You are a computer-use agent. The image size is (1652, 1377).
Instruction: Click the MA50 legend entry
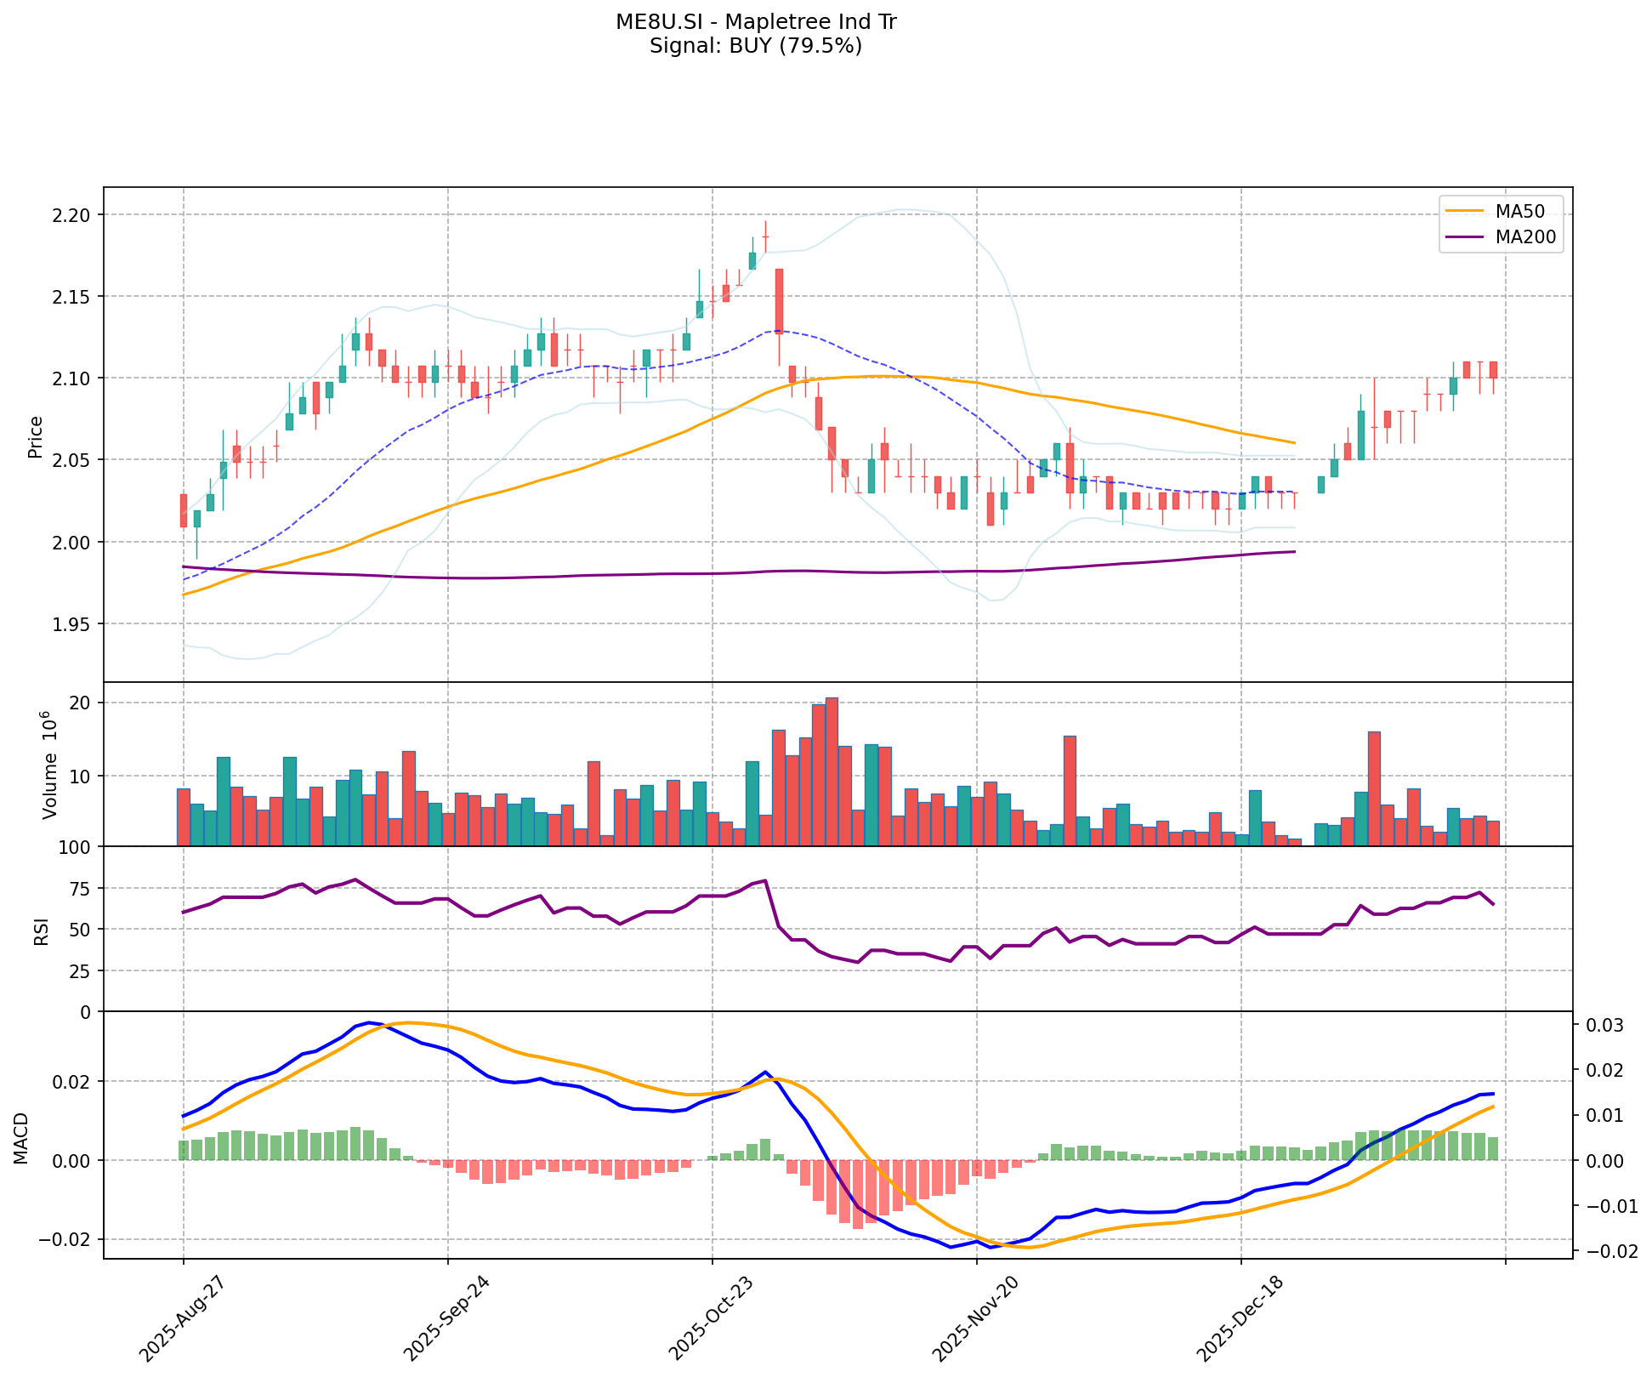coord(1519,211)
